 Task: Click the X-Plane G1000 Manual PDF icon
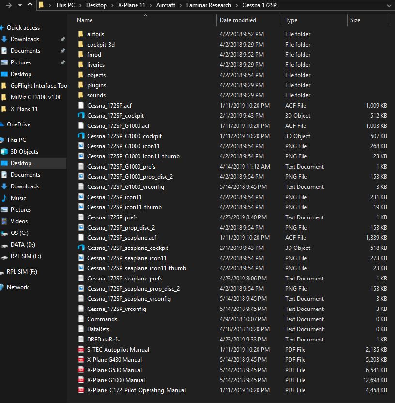click(81, 380)
